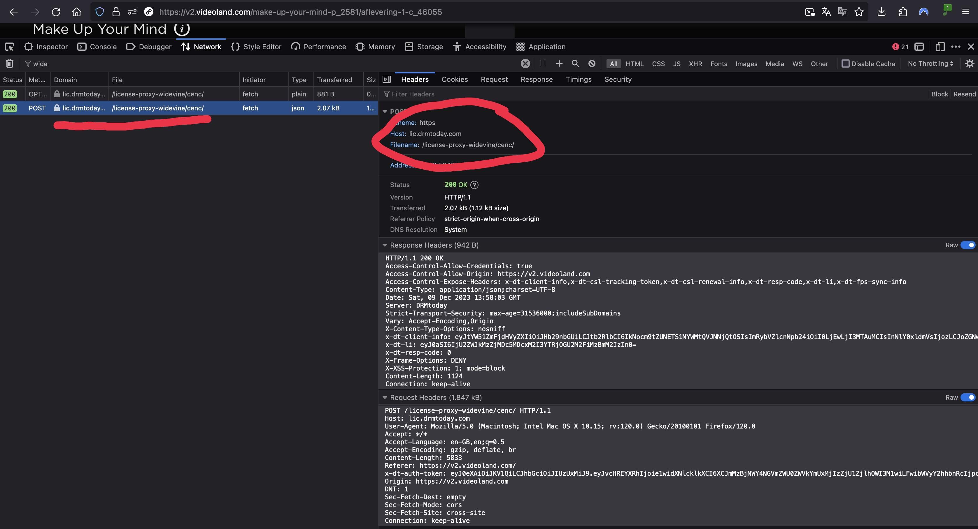The height and width of the screenshot is (529, 978).
Task: Open network settings gear icon
Action: point(969,64)
